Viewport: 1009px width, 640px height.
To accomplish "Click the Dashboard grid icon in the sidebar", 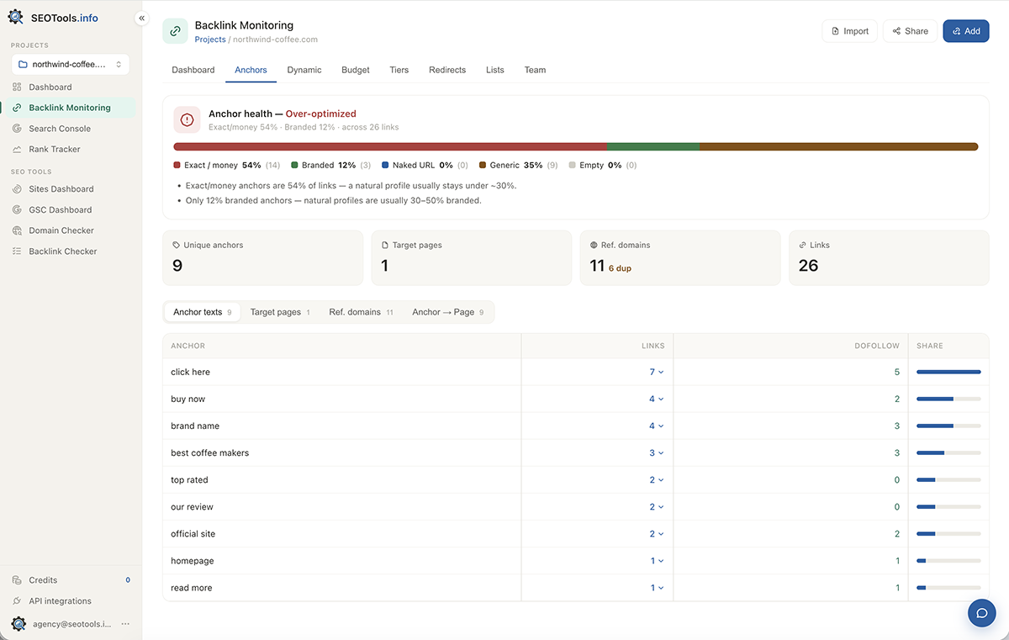I will click(x=17, y=87).
